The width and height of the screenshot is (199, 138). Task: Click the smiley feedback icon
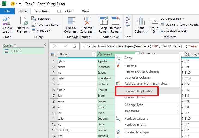(13, 4)
